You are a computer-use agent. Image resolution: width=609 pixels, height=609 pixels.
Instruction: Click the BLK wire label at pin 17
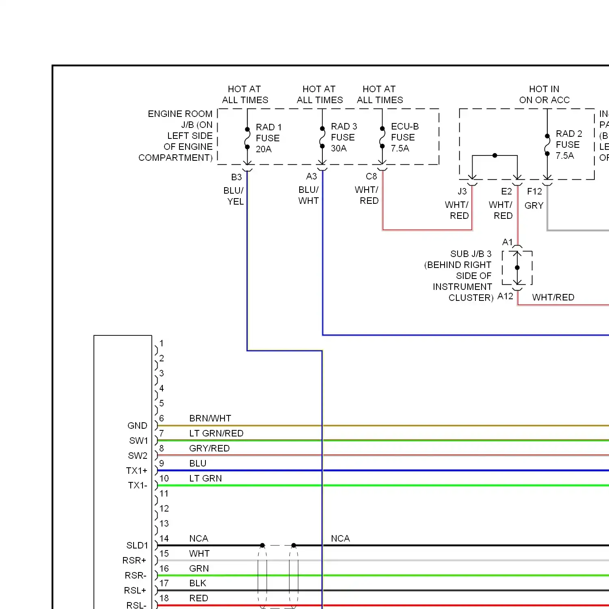198,583
